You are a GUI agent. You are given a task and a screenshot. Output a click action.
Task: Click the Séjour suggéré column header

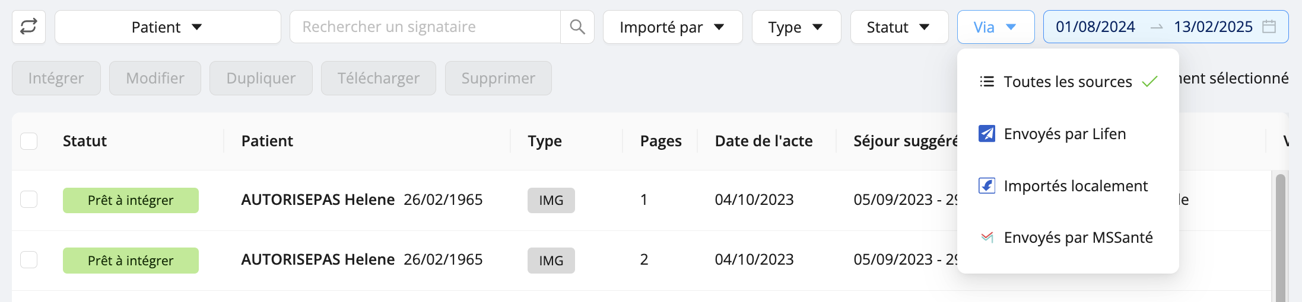coord(906,141)
